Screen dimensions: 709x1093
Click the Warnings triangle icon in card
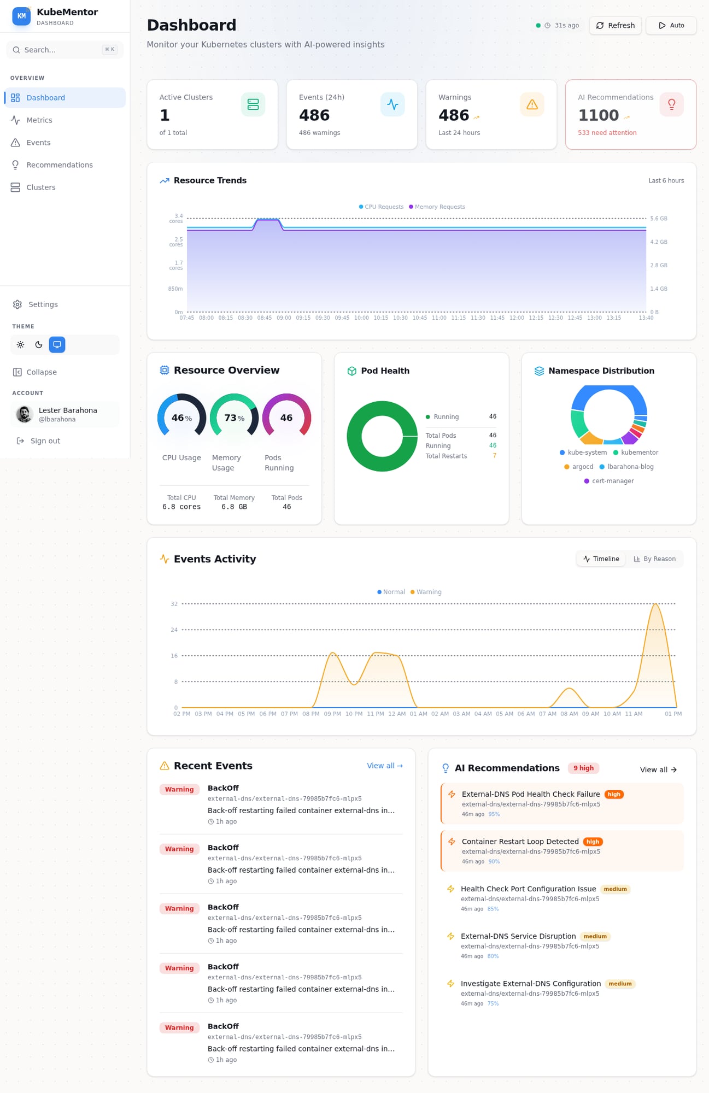[x=531, y=104]
